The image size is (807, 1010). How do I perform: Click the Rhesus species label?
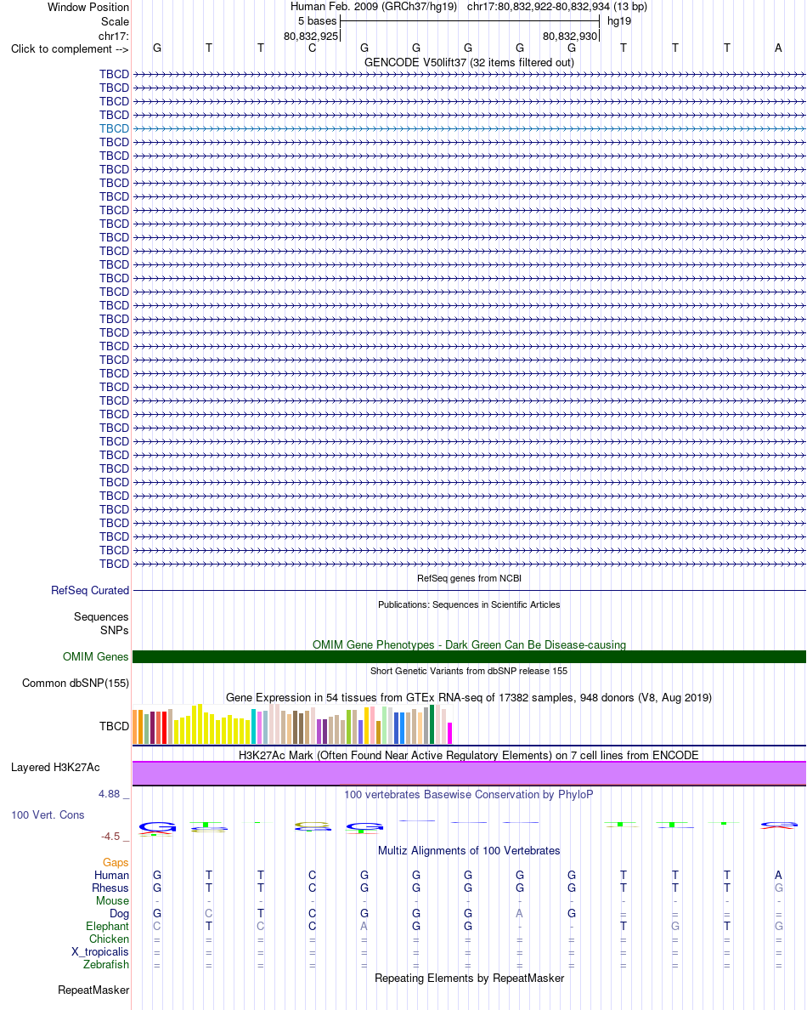coord(110,888)
